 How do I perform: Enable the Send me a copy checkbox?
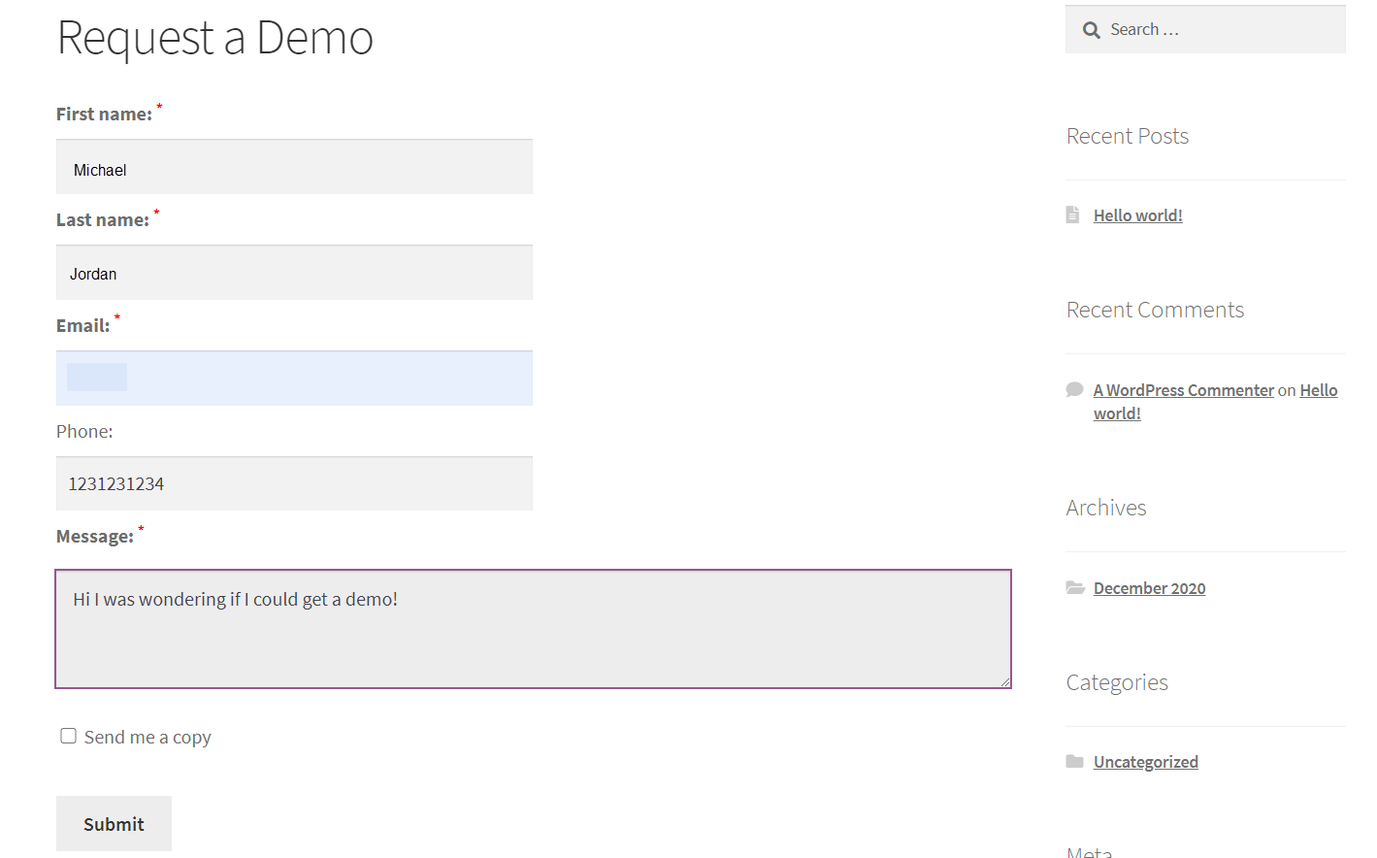pyautogui.click(x=69, y=736)
